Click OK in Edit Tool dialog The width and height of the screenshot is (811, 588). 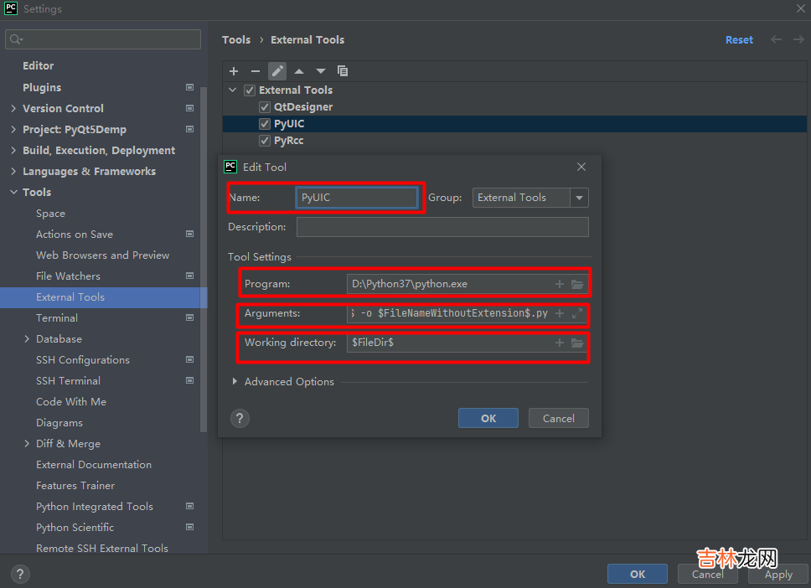coord(488,418)
